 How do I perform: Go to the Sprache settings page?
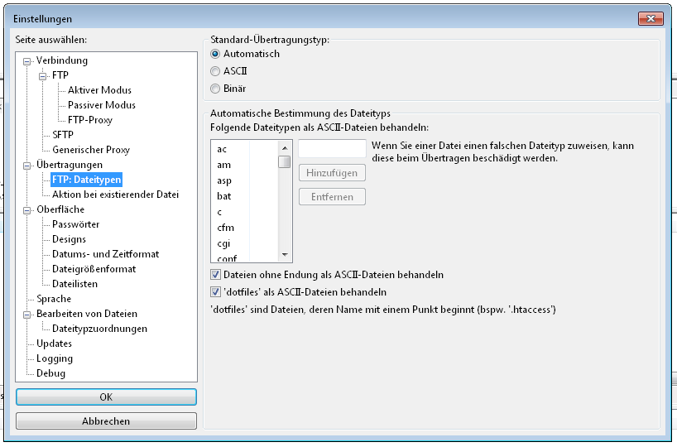[x=54, y=299]
